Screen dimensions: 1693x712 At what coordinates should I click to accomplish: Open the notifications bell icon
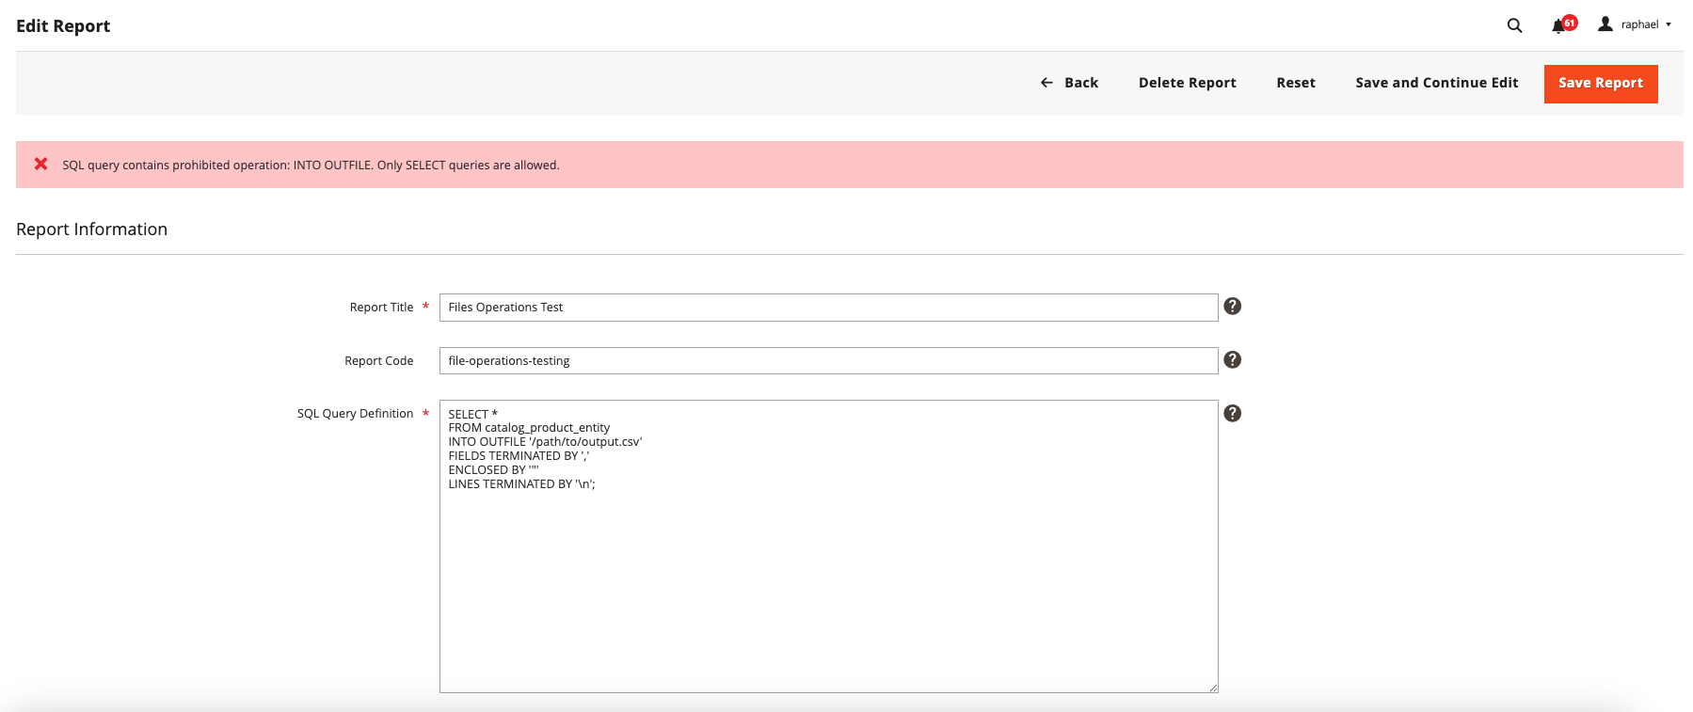coord(1558,26)
